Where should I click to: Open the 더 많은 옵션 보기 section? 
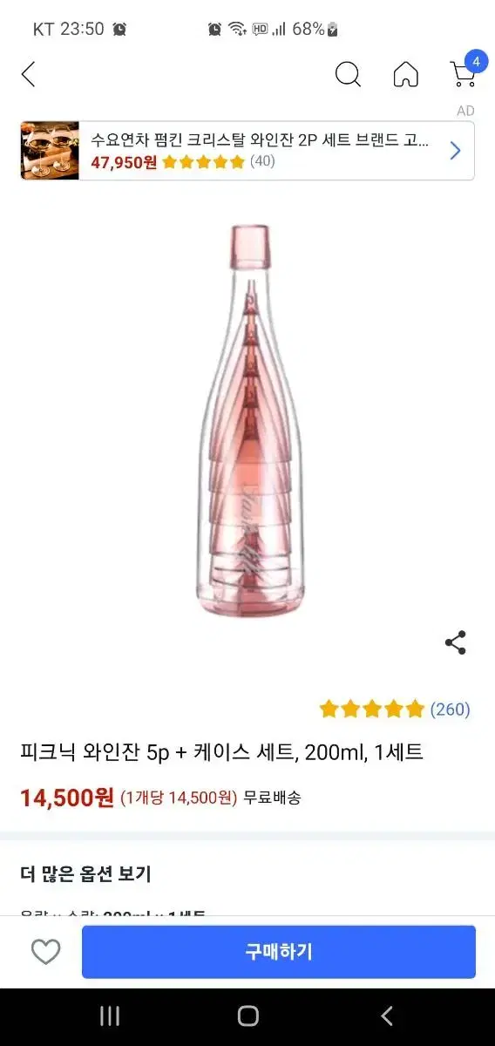pyautogui.click(x=85, y=873)
